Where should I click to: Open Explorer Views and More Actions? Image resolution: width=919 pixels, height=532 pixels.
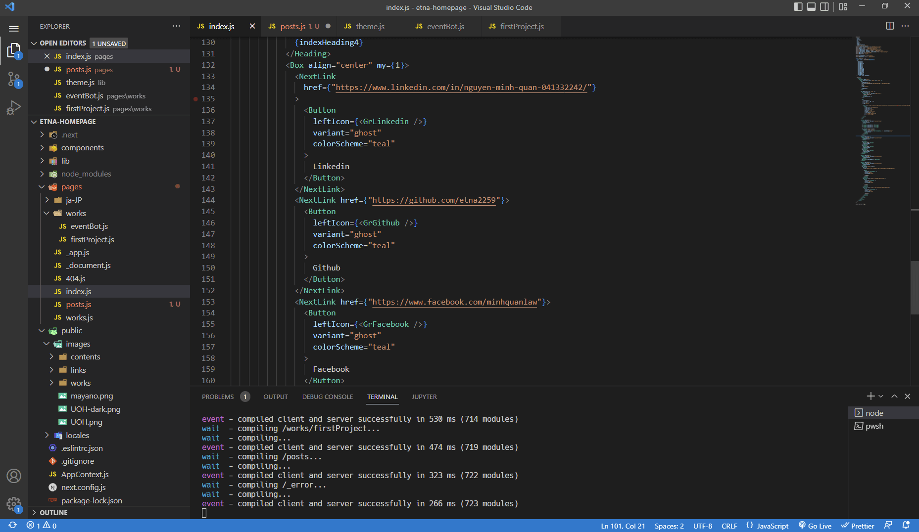tap(176, 26)
